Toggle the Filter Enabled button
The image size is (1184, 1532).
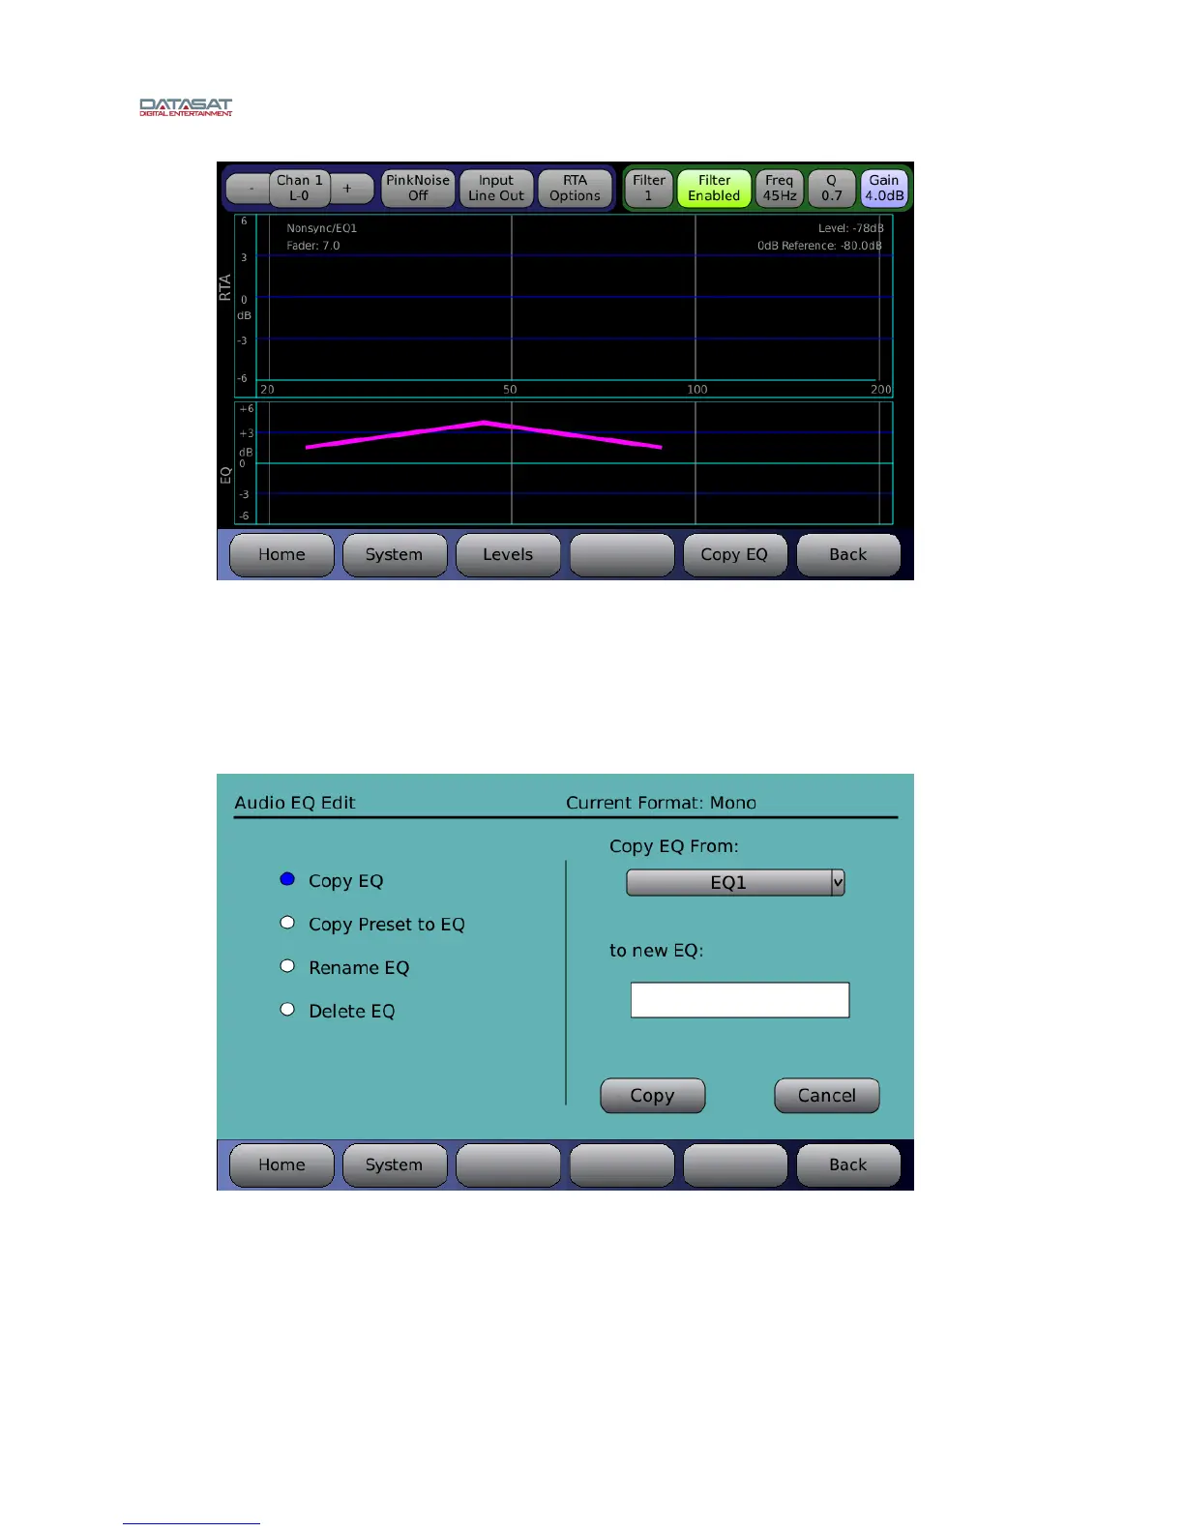point(714,188)
